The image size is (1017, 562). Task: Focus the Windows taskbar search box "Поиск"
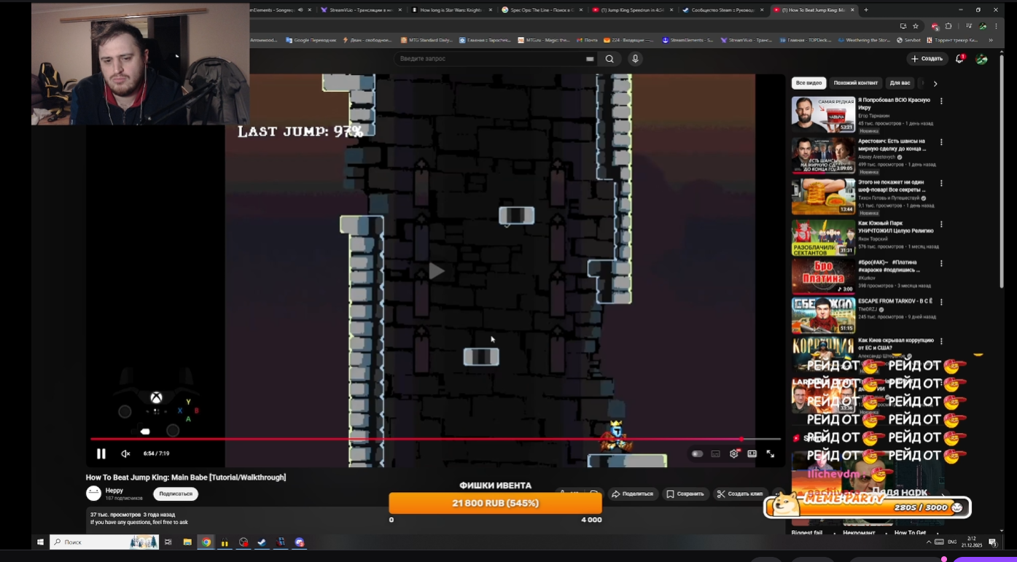[104, 542]
